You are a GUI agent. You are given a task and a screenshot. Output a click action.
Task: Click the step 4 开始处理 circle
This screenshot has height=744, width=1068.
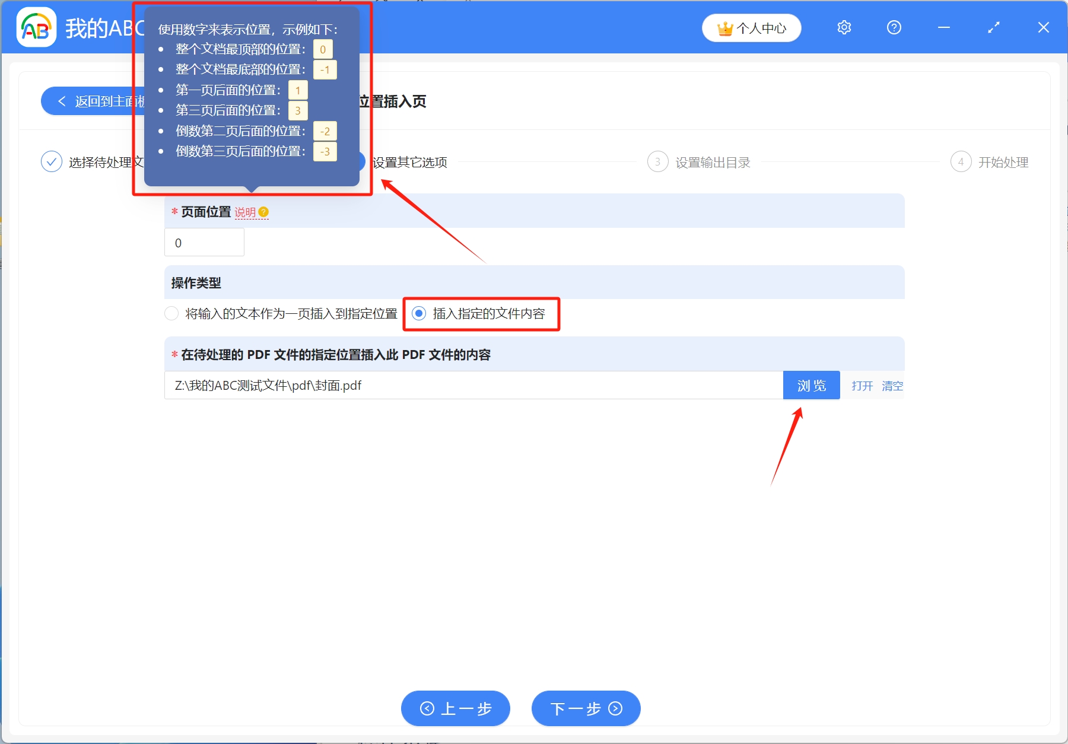point(961,162)
